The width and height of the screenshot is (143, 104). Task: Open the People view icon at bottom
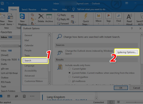(x=16, y=96)
